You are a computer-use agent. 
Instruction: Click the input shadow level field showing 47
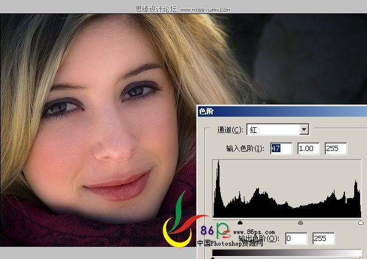[x=281, y=148]
